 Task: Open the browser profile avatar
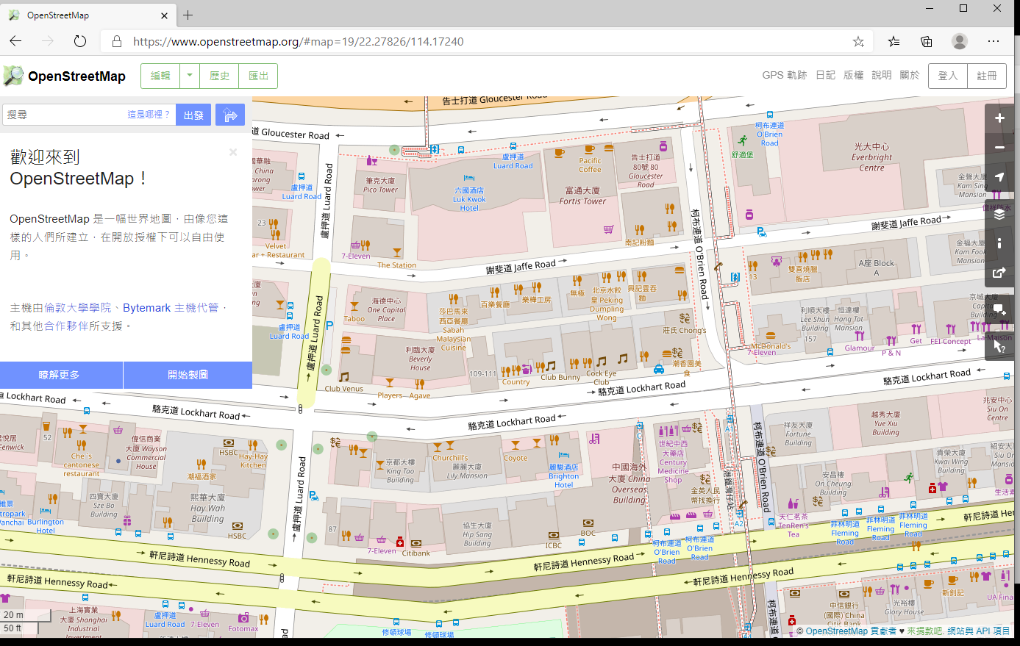click(x=960, y=41)
